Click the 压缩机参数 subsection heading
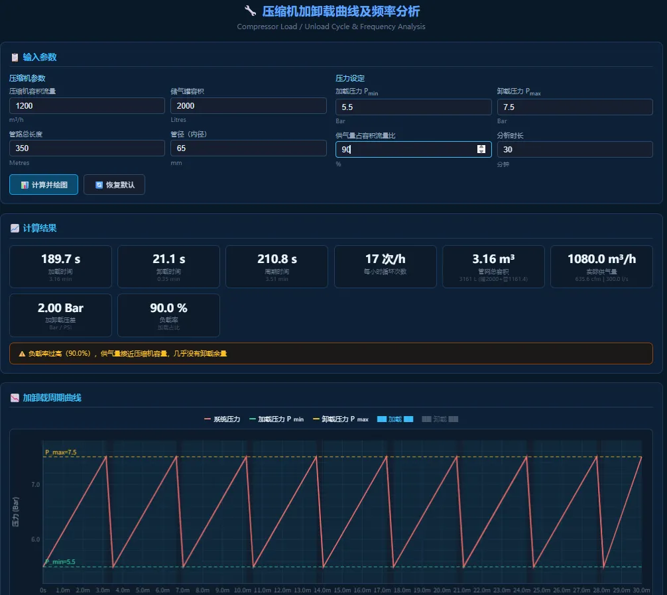 click(x=27, y=78)
